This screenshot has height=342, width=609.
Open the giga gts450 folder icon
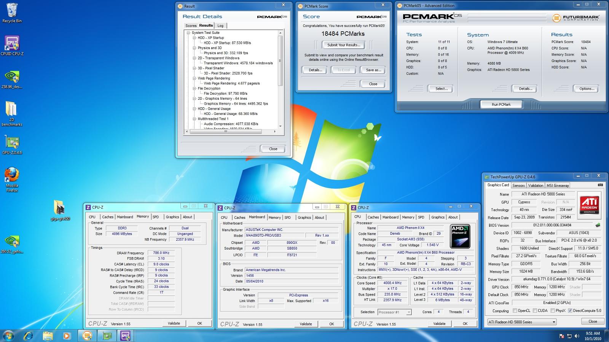tap(60, 210)
